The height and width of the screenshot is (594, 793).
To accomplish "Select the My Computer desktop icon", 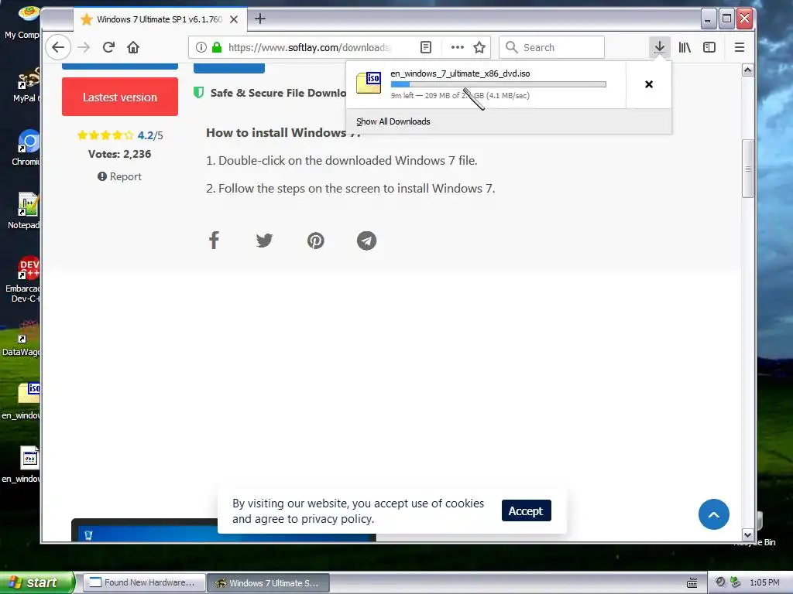I will [29, 13].
